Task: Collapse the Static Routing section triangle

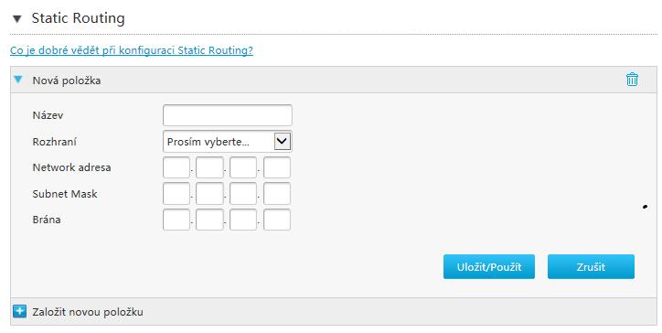Action: click(16, 18)
